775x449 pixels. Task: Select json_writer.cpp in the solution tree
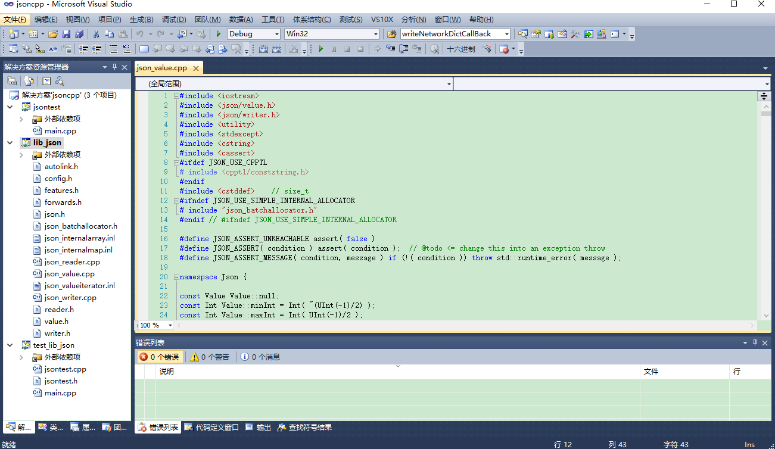click(x=70, y=298)
